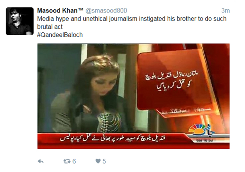Viewport: 245px width, 172px height.
Task: Open the tweet via the 3m timestamp
Action: (226, 10)
